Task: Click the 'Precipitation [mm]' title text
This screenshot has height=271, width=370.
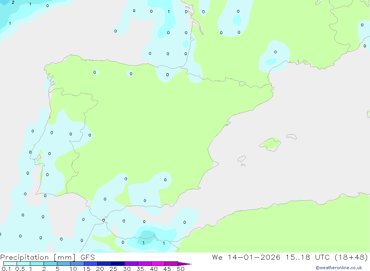Action: [x=38, y=257]
